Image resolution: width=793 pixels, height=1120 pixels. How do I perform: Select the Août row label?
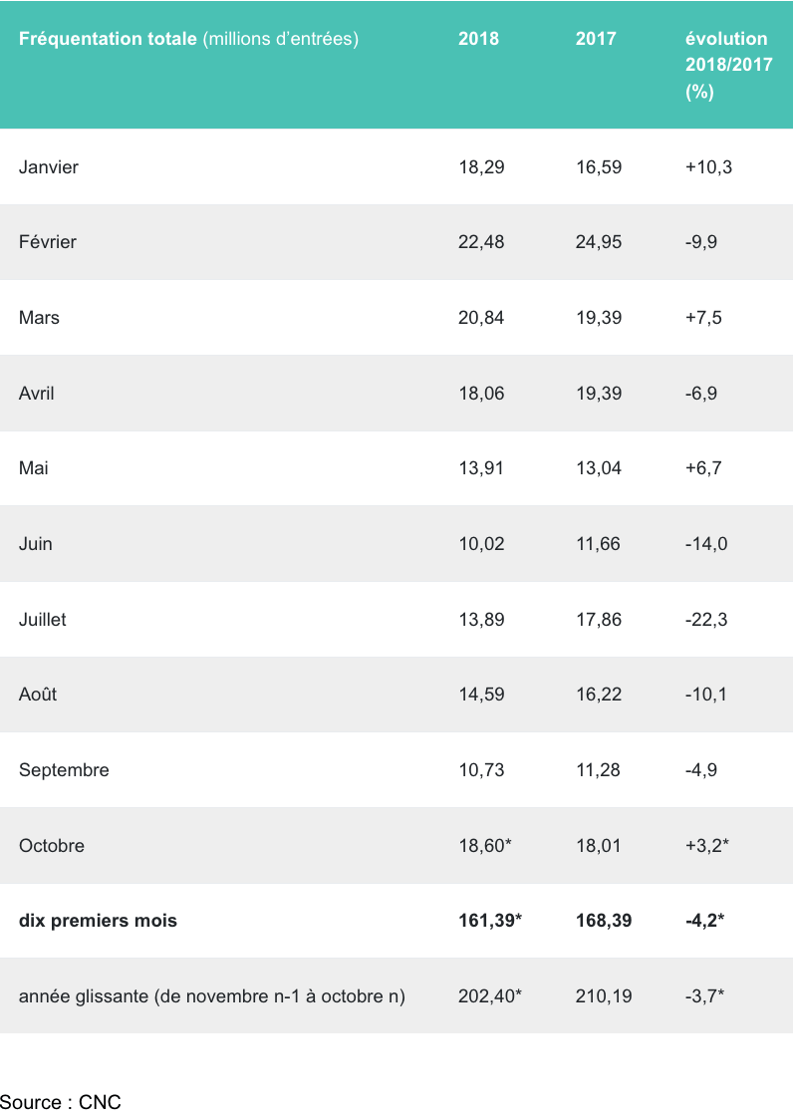38,695
